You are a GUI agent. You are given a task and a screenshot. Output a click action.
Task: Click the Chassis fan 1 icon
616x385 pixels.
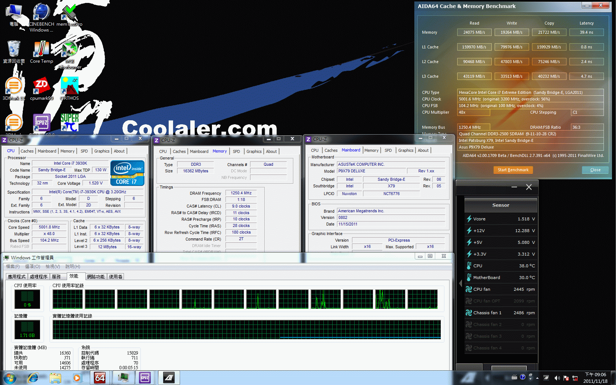point(469,313)
